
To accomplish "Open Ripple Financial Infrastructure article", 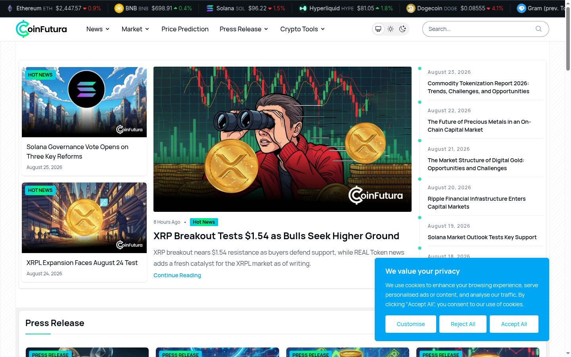I will (x=477, y=203).
